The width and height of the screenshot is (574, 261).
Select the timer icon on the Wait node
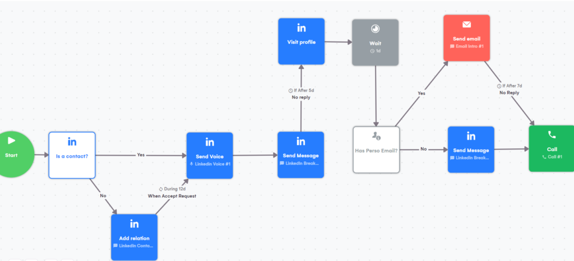click(375, 29)
